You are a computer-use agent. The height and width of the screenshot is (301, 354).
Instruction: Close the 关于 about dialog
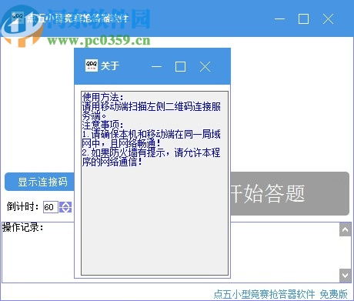[205, 67]
